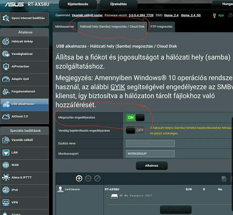Click Vezeték nélküli router mode link

pyautogui.click(x=87, y=16)
